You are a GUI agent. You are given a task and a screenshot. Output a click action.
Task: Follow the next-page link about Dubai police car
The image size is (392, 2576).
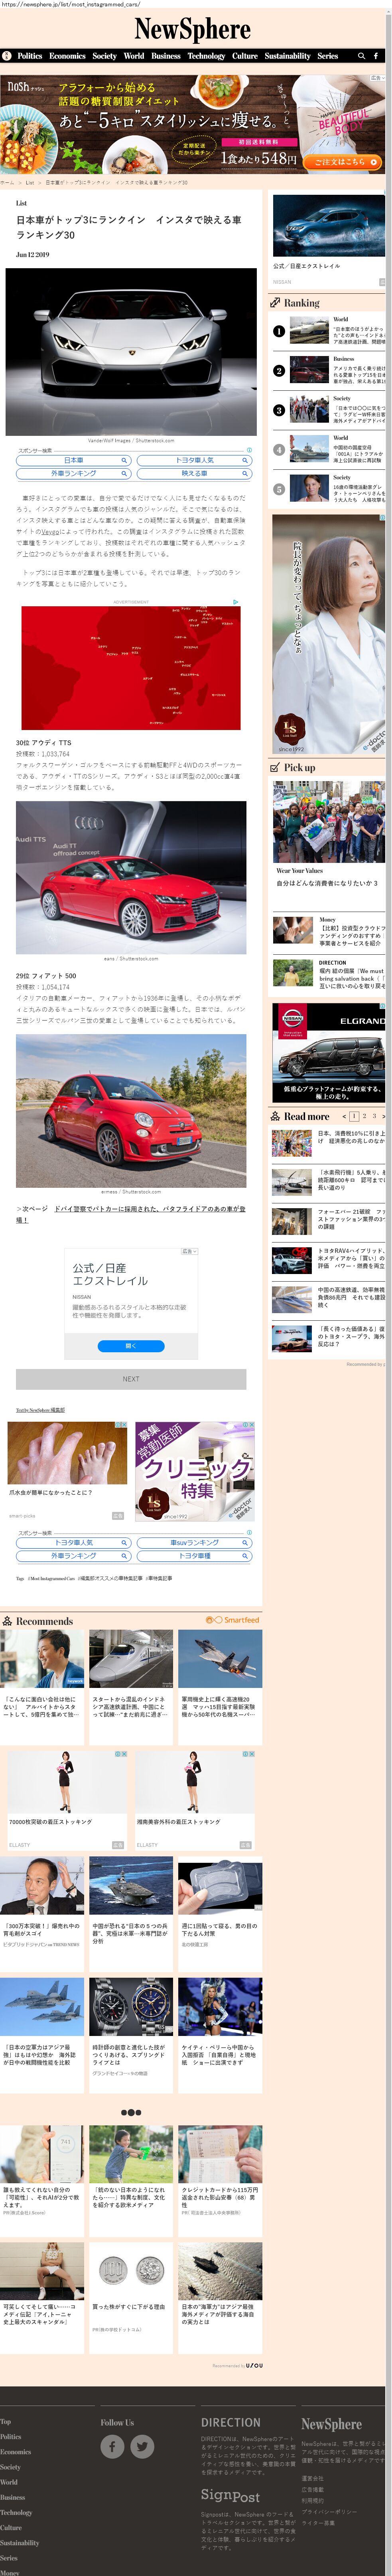tap(131, 1214)
